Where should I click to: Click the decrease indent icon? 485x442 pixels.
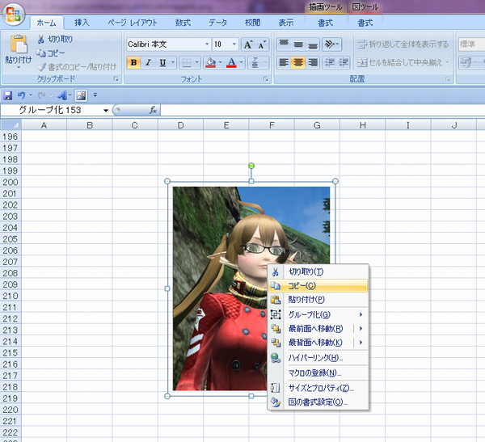tap(329, 63)
